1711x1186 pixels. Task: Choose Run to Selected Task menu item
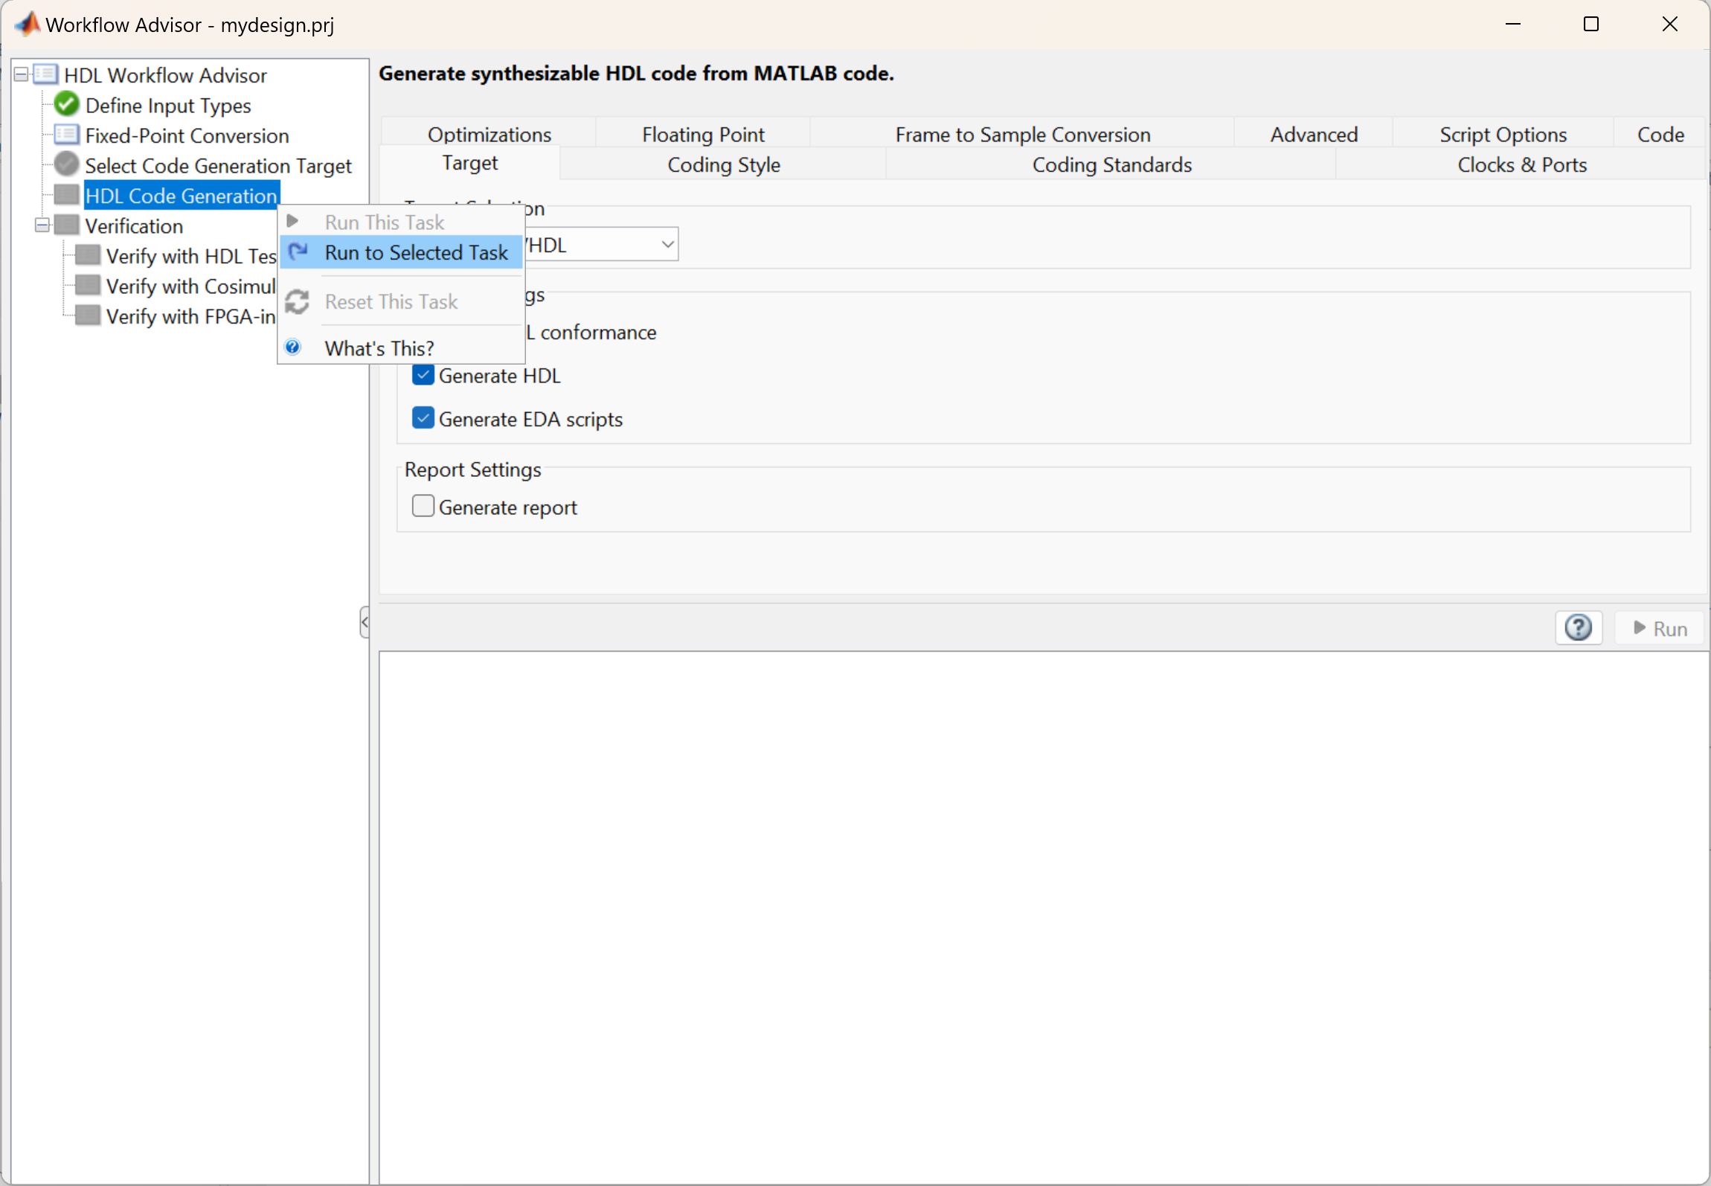tap(416, 253)
